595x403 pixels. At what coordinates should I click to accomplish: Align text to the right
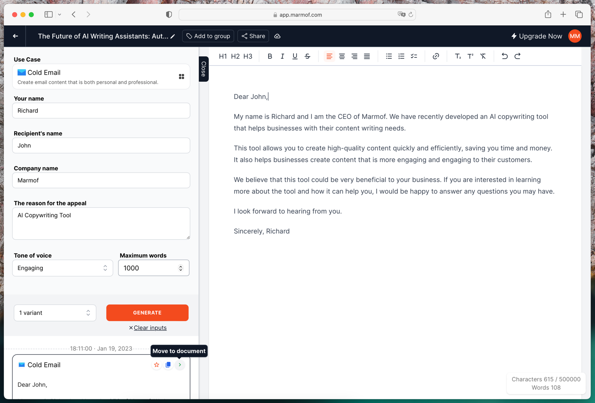[354, 56]
